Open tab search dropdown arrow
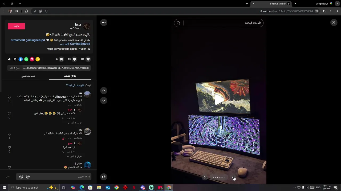The height and width of the screenshot is (191, 341). coord(337,4)
